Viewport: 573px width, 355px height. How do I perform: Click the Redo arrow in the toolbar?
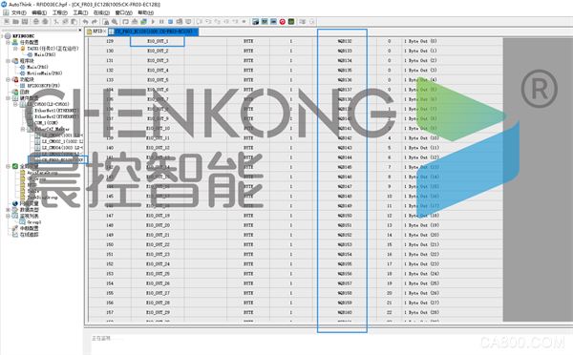tap(95, 22)
